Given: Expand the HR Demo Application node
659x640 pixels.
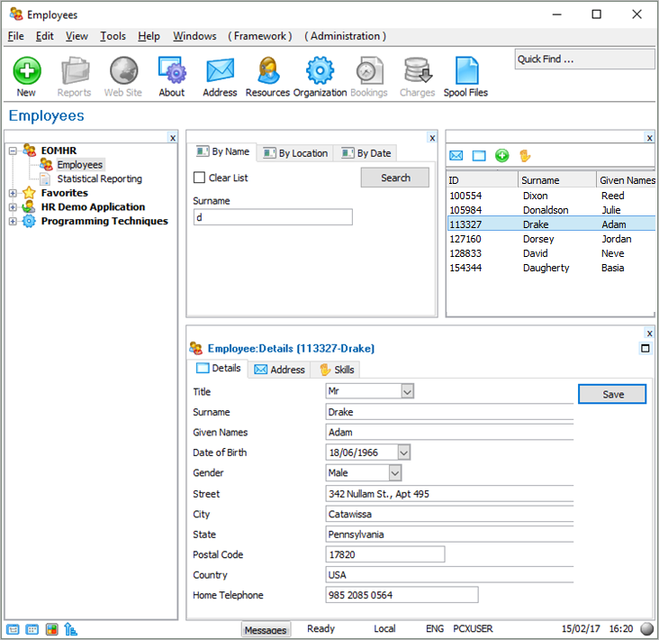Looking at the screenshot, I should coord(13,207).
